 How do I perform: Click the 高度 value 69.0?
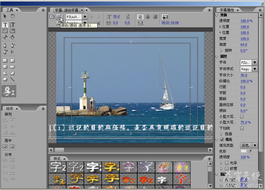pos(244,45)
